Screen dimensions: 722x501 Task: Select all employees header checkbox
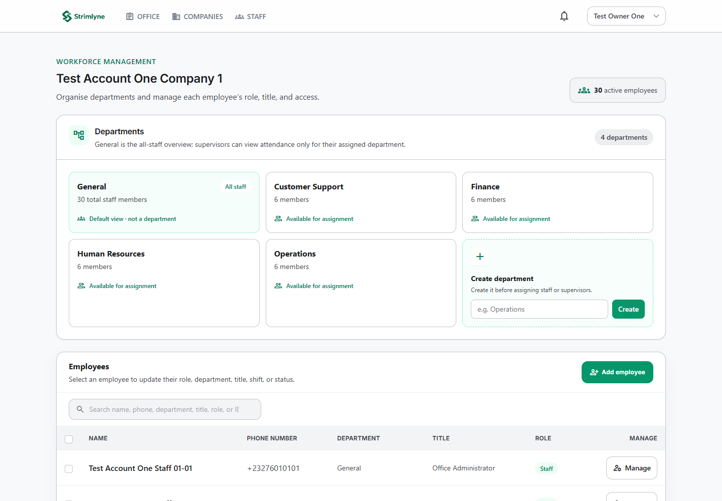point(69,439)
